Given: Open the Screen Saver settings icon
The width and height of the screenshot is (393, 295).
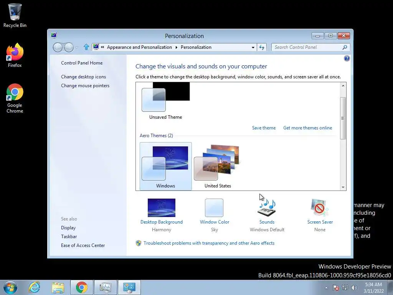Looking at the screenshot, I should point(320,208).
